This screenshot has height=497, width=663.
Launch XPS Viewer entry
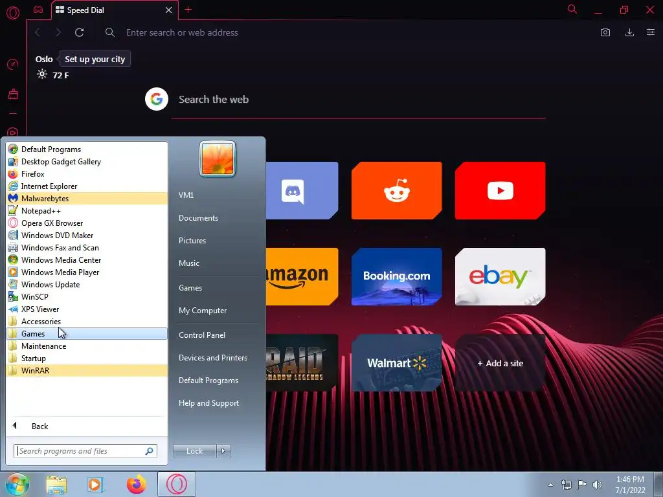pos(87,309)
